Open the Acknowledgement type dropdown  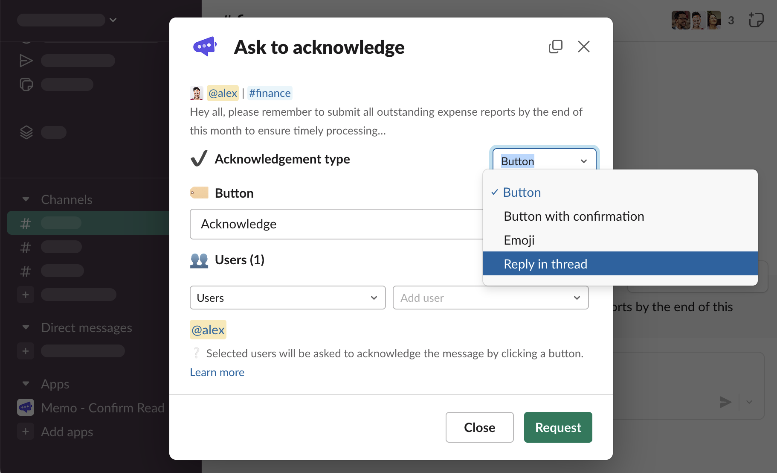(x=544, y=161)
